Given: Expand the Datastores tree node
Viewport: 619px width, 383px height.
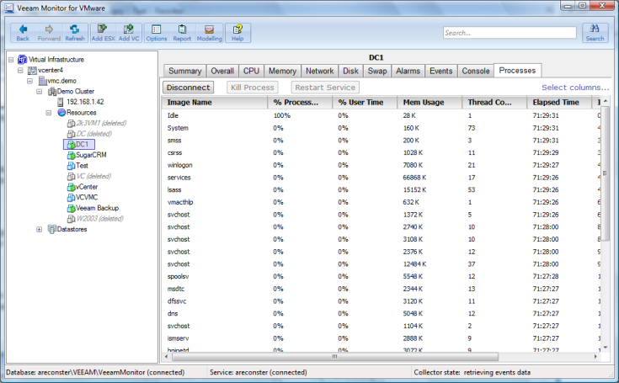Looking at the screenshot, I should 39,229.
